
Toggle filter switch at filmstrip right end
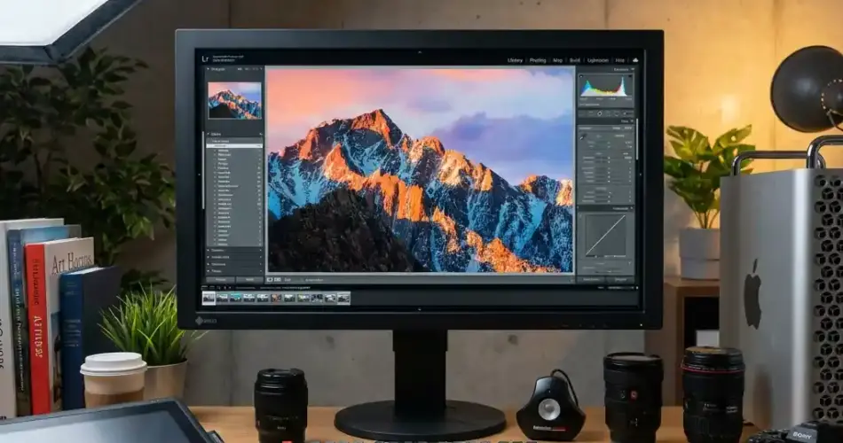(637, 288)
